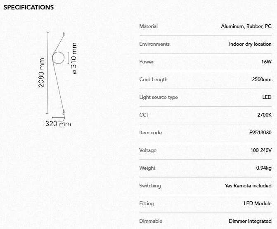This screenshot has width=277, height=229.
Task: Select the ø 310 mm diameter label
Action: pyautogui.click(x=74, y=58)
